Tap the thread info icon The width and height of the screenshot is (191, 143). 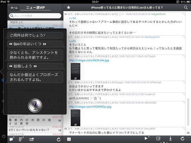69,139
